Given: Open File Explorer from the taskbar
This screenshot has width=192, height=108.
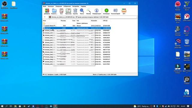Looking at the screenshot, I should click(x=15, y=106).
